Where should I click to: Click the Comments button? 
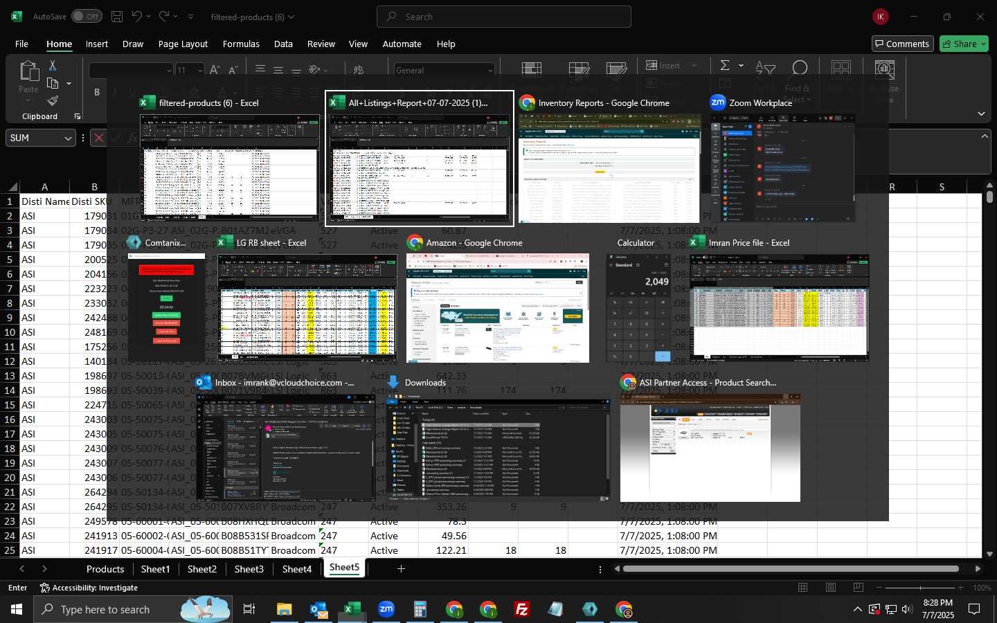point(903,44)
